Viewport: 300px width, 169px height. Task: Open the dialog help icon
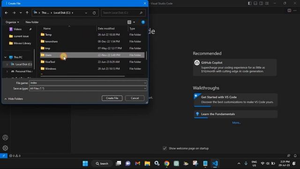pyautogui.click(x=143, y=22)
